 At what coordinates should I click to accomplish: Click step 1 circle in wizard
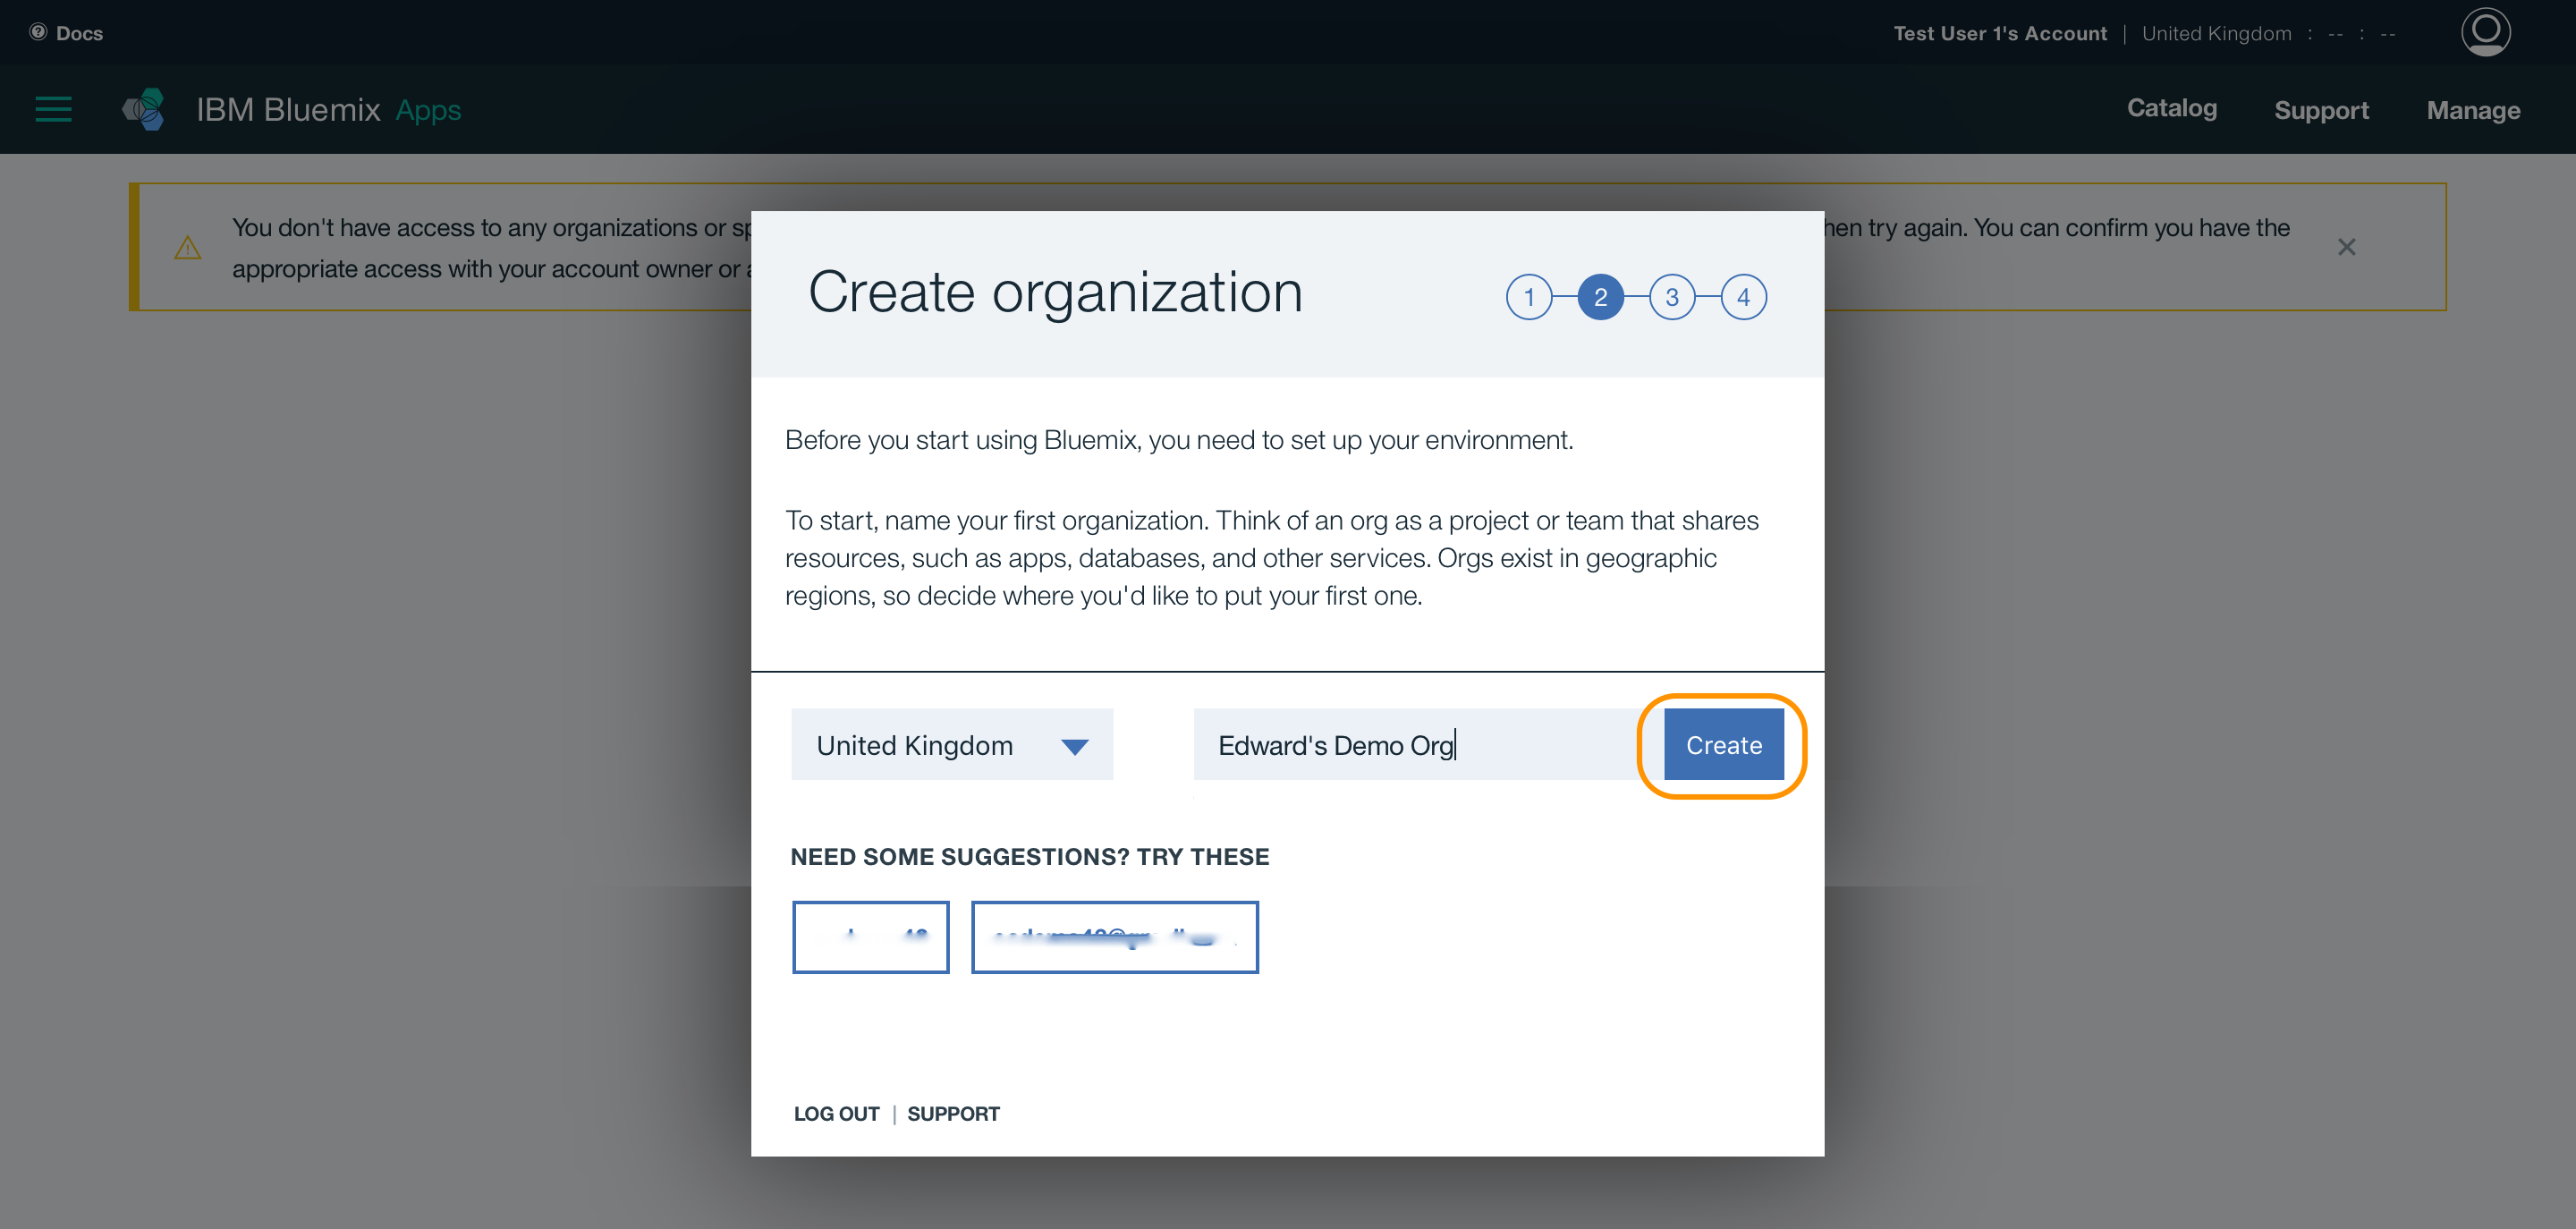click(x=1528, y=297)
